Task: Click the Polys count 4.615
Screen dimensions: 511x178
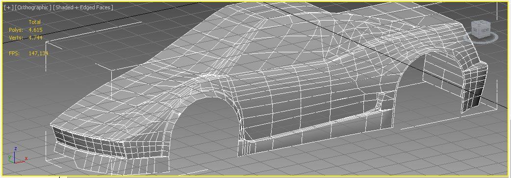Action: (35, 30)
